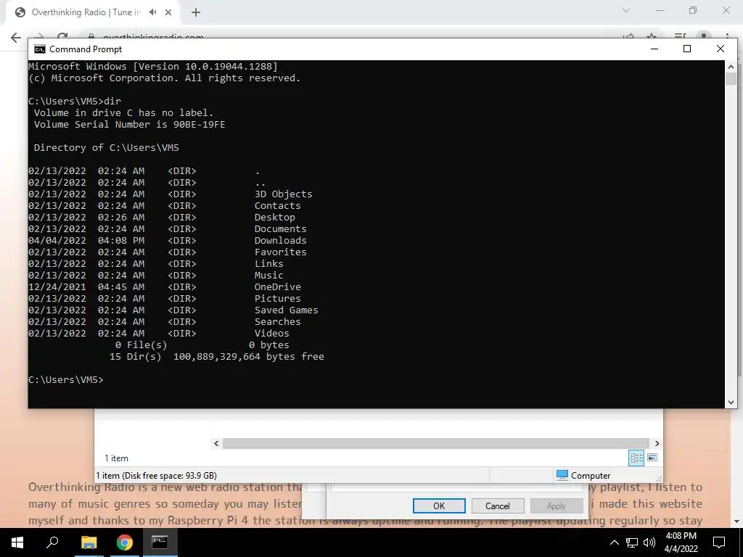Close the Overthinking Radio browser tab
This screenshot has width=743, height=557.
(x=168, y=12)
